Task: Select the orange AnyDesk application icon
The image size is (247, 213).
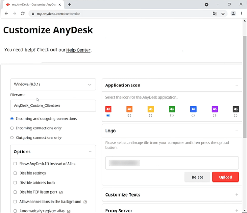Action: pyautogui.click(x=129, y=109)
